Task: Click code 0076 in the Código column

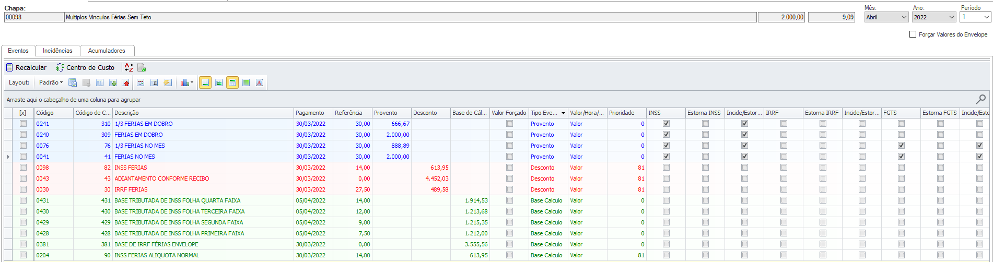Action: pos(43,146)
